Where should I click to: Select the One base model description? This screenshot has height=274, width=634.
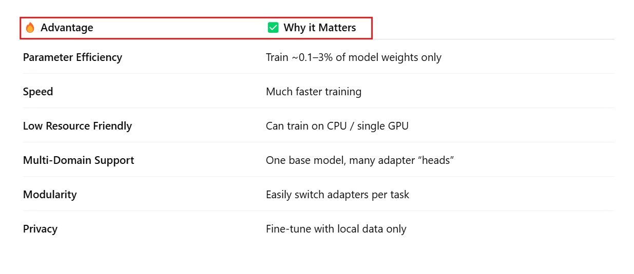[x=359, y=160]
